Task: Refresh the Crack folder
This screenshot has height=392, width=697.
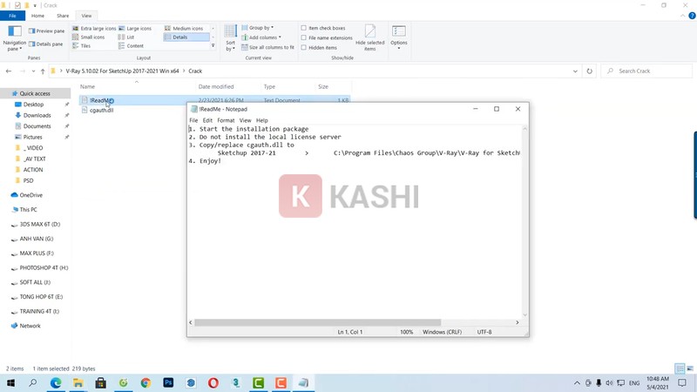Action: click(590, 71)
